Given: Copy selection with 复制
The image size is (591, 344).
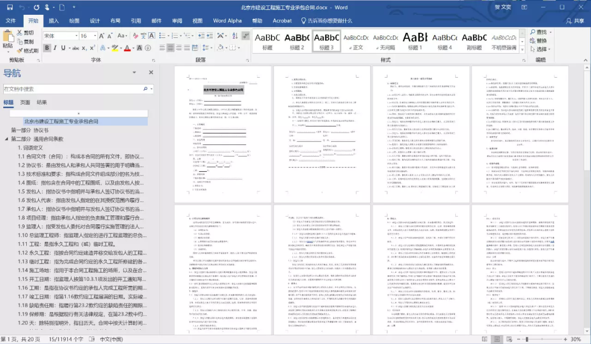Looking at the screenshot, I should 25,42.
